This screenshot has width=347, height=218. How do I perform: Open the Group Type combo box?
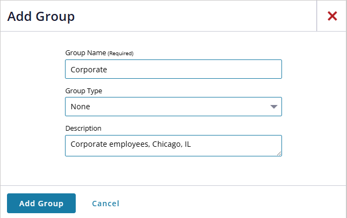pyautogui.click(x=173, y=107)
